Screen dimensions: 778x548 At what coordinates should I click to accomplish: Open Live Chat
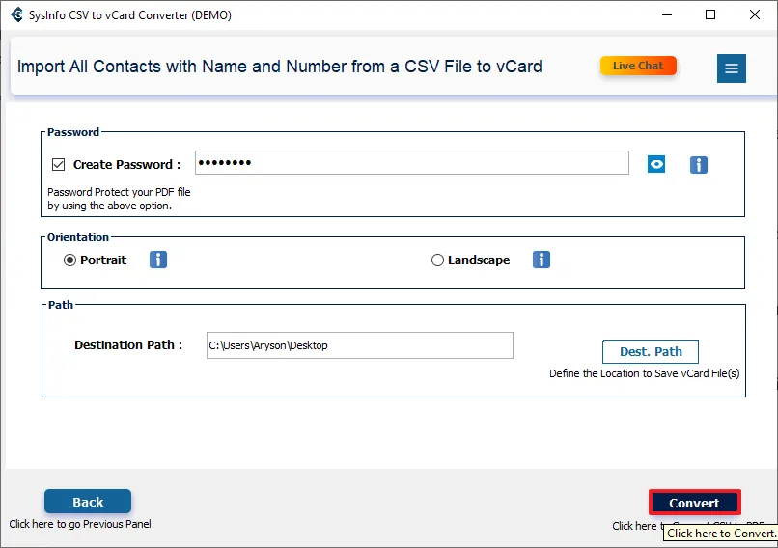[638, 66]
